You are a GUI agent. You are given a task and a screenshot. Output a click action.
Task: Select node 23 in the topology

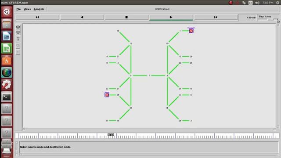click(191, 63)
